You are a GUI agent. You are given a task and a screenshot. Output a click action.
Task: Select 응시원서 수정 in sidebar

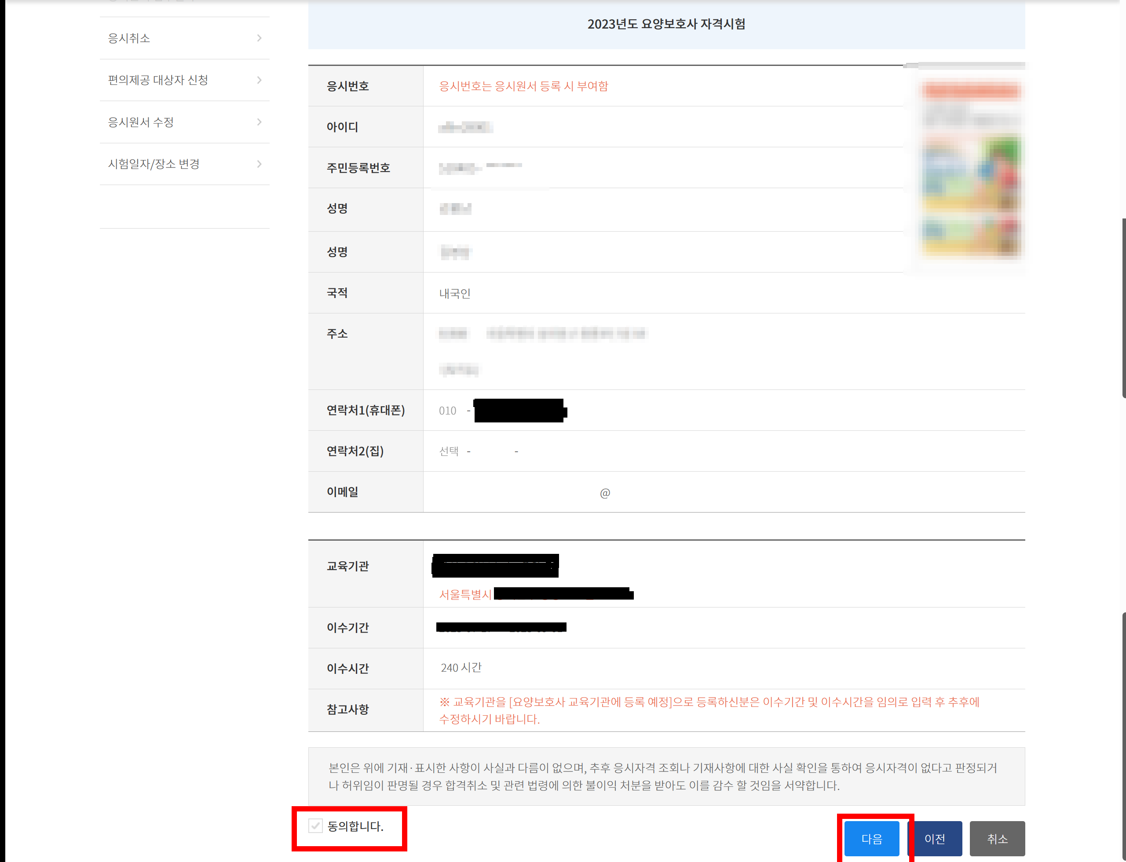pos(141,122)
